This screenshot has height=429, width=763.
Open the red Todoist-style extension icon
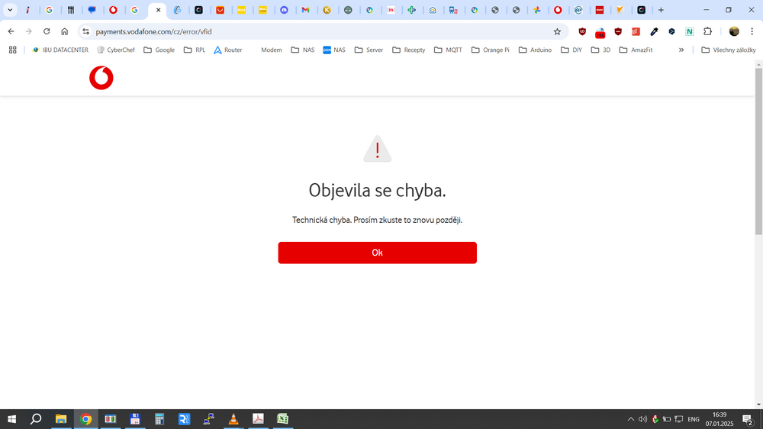pos(636,31)
